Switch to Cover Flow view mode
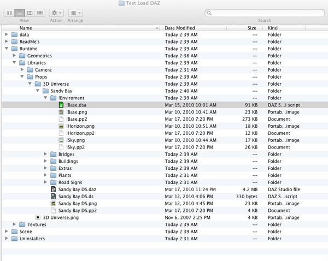 click(40, 13)
